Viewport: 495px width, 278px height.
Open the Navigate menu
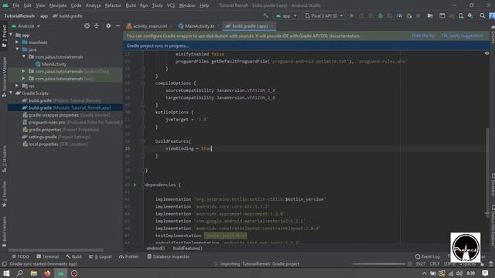coord(58,5)
